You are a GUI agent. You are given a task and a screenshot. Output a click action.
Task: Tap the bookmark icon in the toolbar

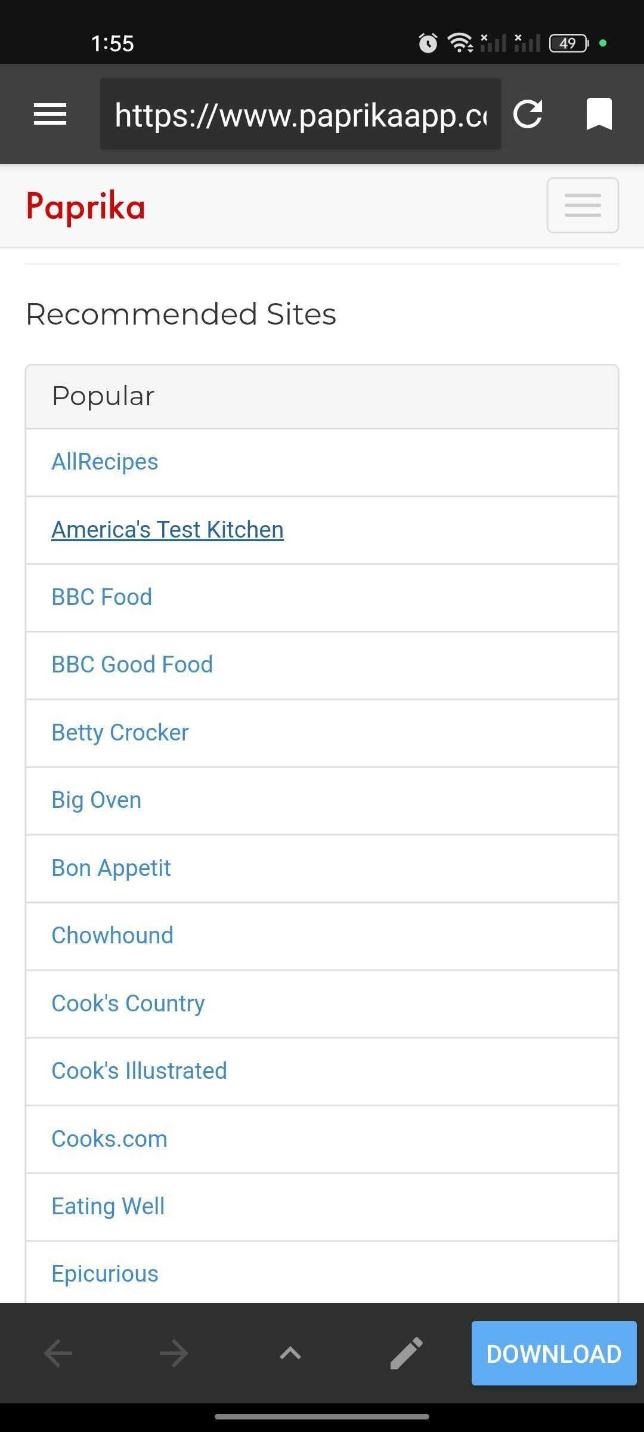pos(599,114)
